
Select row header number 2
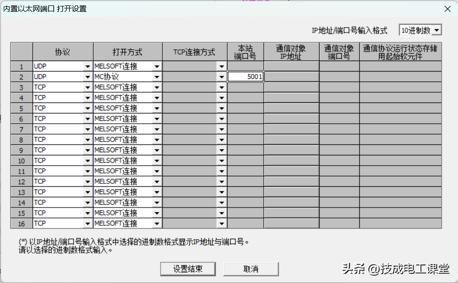coord(22,77)
